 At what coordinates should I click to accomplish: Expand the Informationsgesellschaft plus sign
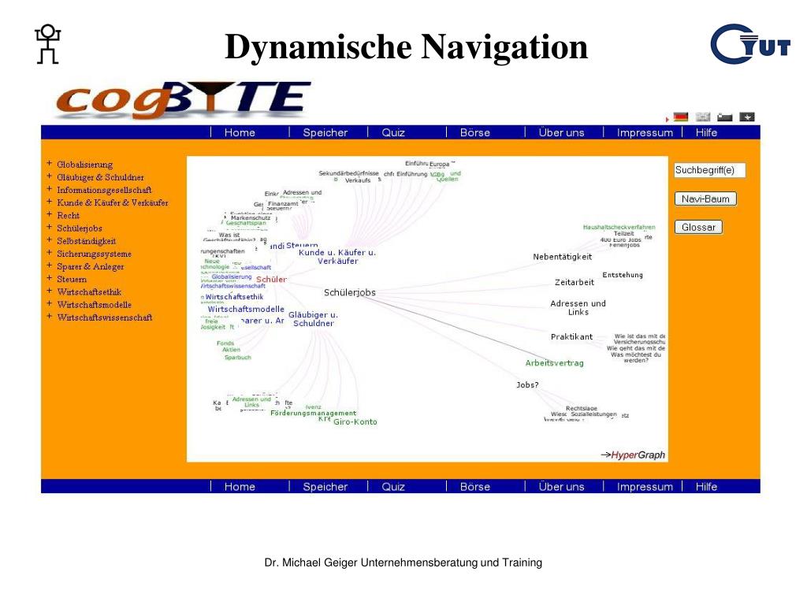click(50, 189)
